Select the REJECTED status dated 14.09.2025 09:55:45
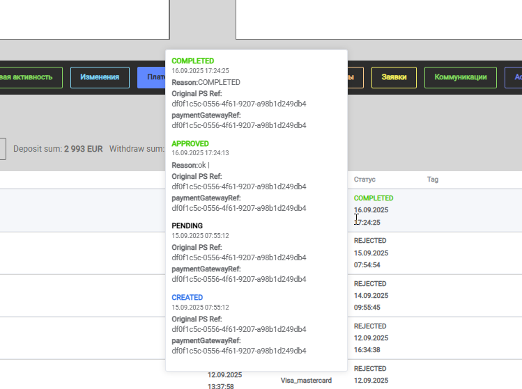The width and height of the screenshot is (522, 389). (x=370, y=284)
